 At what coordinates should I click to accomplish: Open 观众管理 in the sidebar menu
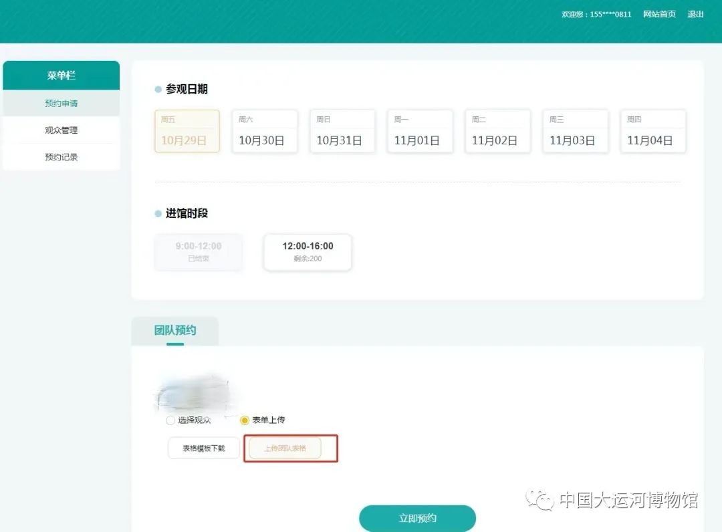tap(62, 130)
